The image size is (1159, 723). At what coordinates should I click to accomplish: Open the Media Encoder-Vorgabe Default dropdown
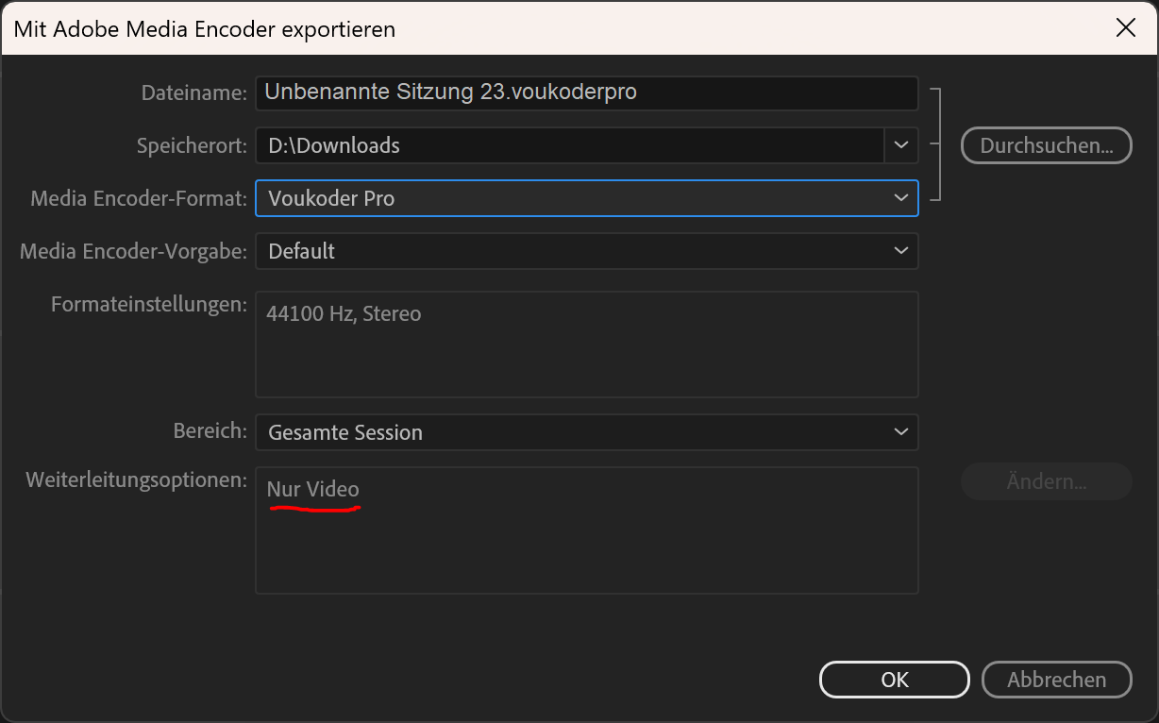click(x=586, y=251)
